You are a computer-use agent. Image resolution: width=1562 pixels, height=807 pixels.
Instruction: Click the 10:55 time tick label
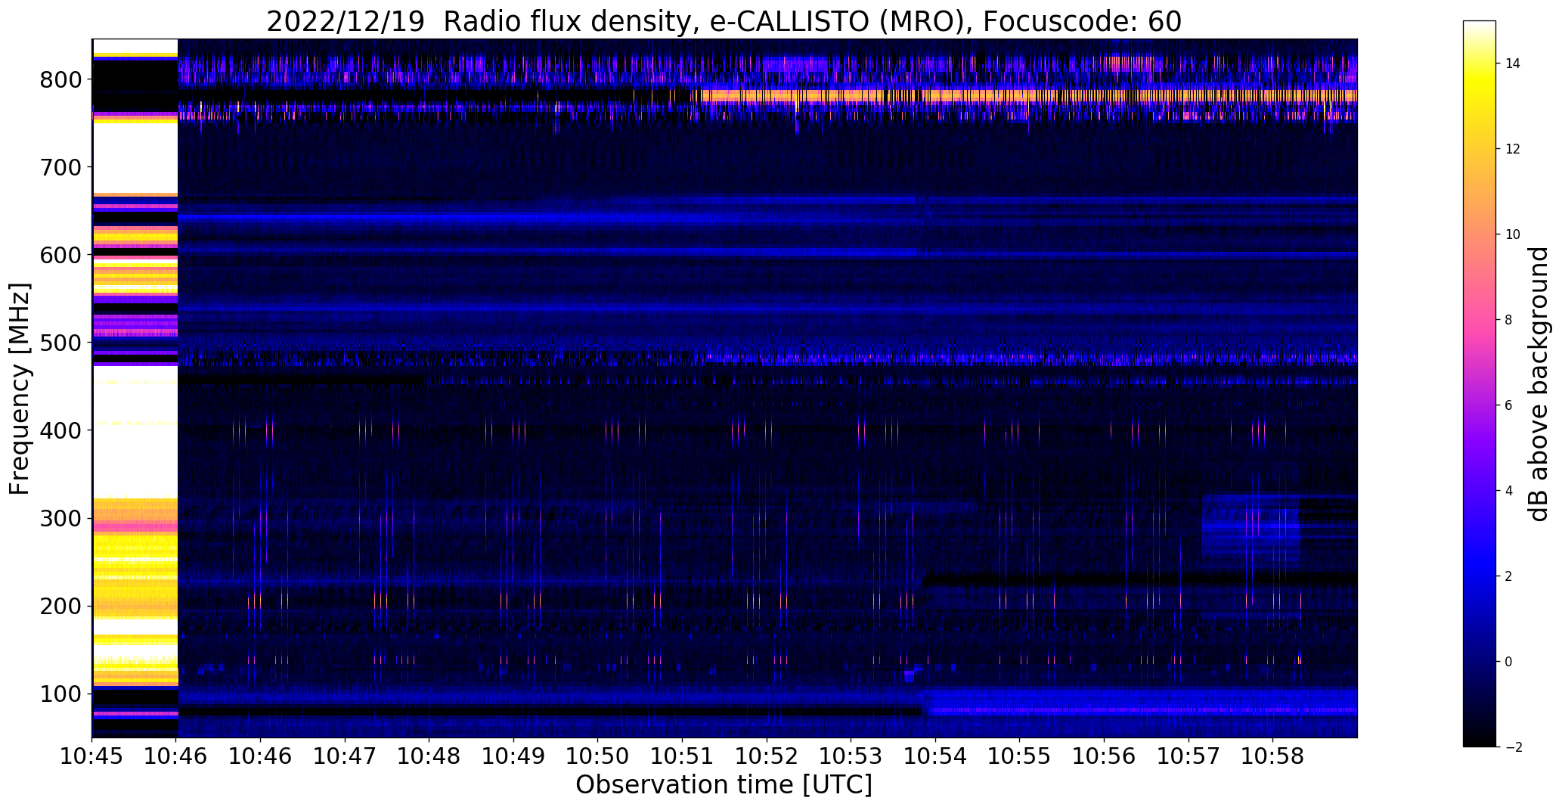1019,756
